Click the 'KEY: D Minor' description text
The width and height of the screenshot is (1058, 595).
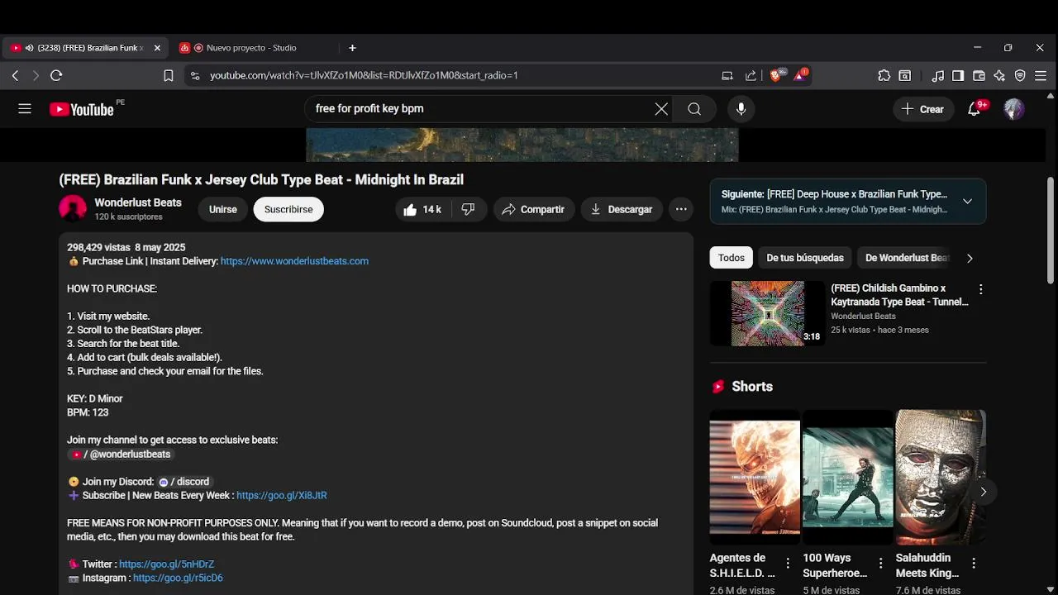click(95, 398)
